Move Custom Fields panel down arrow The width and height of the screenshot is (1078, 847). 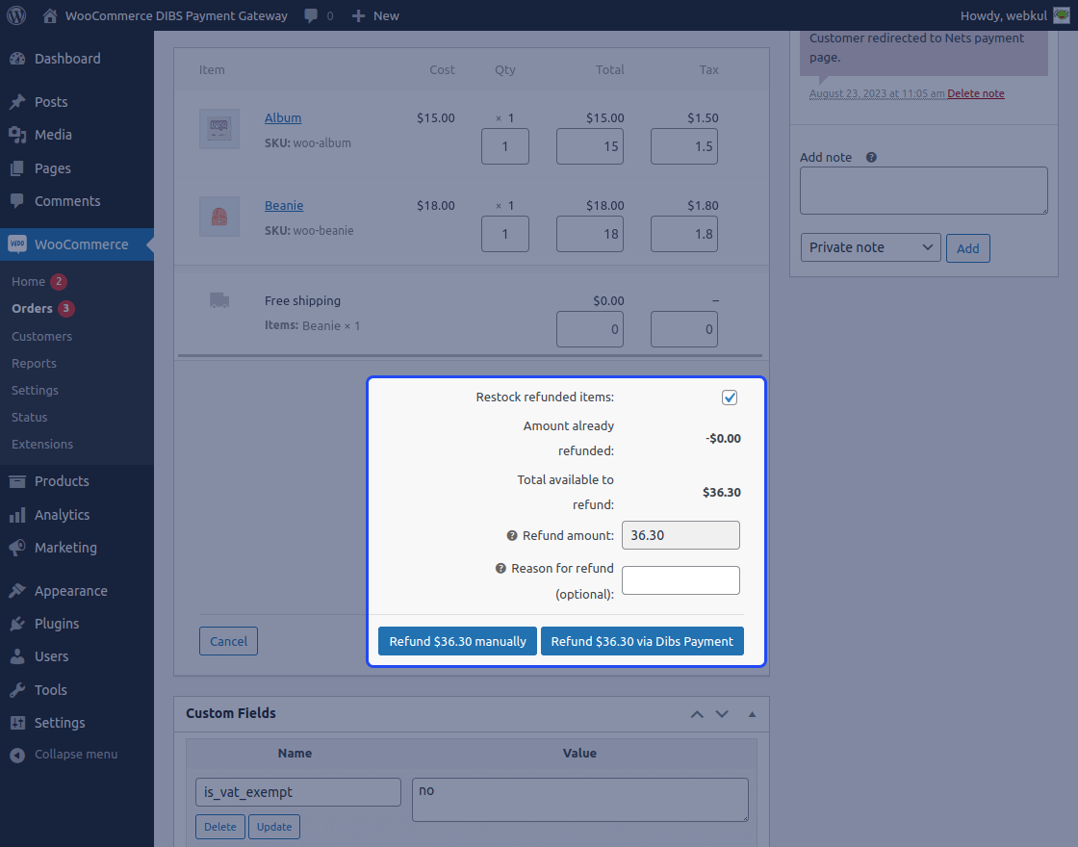(722, 714)
